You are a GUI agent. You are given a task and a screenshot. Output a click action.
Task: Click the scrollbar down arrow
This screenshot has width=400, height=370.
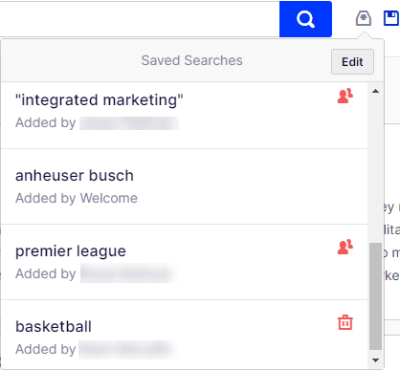[x=376, y=360]
